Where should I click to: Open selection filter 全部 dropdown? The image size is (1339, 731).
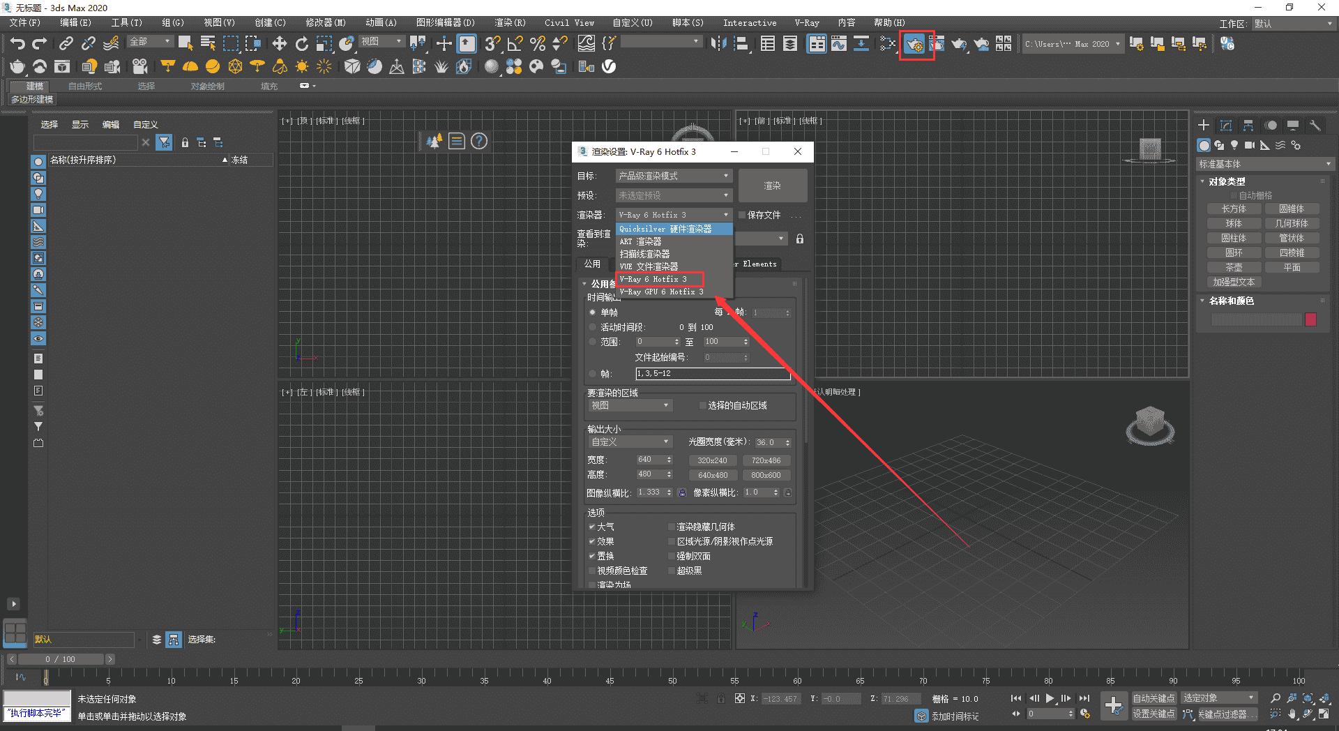(150, 42)
